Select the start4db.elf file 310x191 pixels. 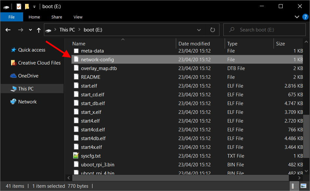[187, 138]
